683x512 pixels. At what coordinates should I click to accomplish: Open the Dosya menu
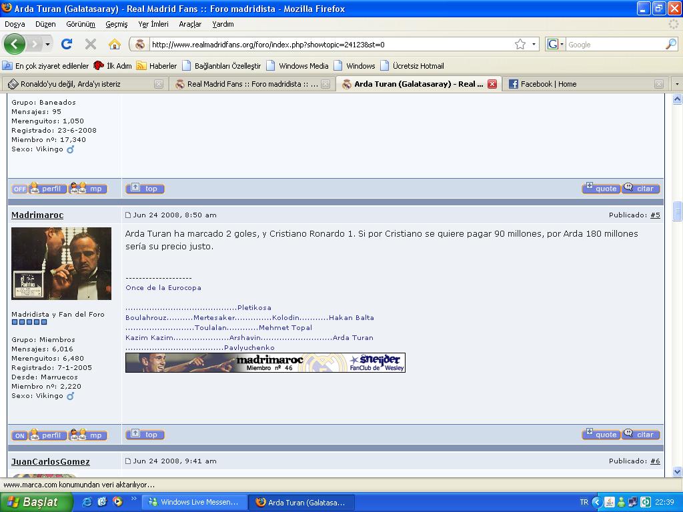pos(15,24)
